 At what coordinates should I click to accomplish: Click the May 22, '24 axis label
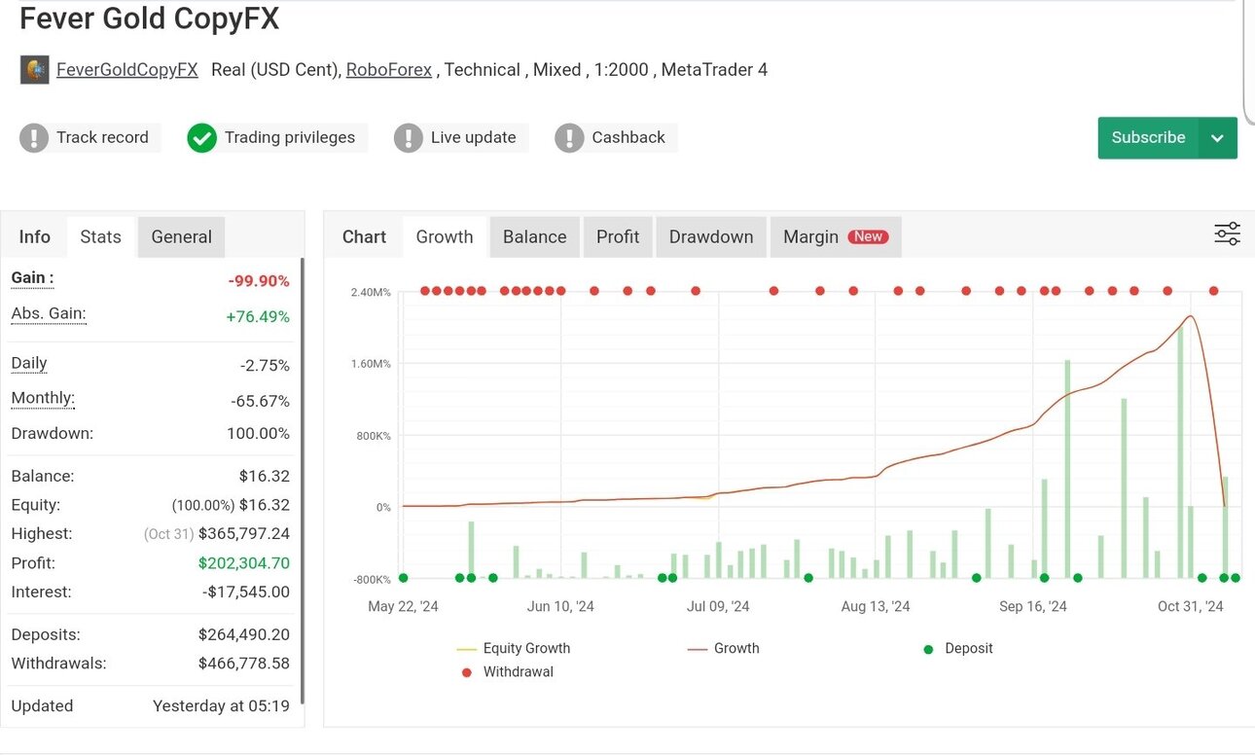coord(403,606)
